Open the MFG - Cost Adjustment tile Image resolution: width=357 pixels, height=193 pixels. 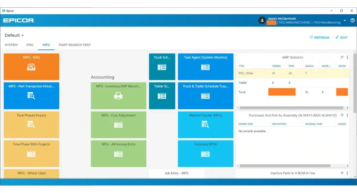point(118,125)
